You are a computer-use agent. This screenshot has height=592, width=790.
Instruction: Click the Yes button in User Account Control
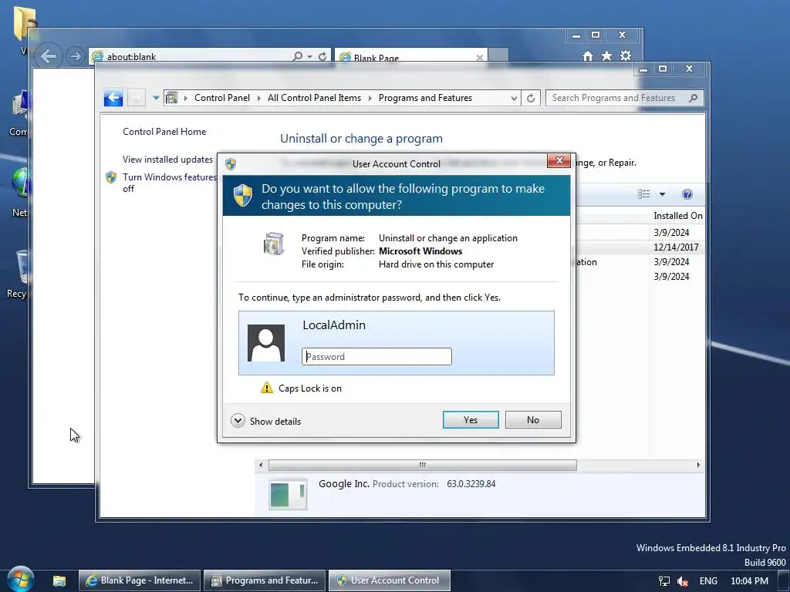[471, 420]
